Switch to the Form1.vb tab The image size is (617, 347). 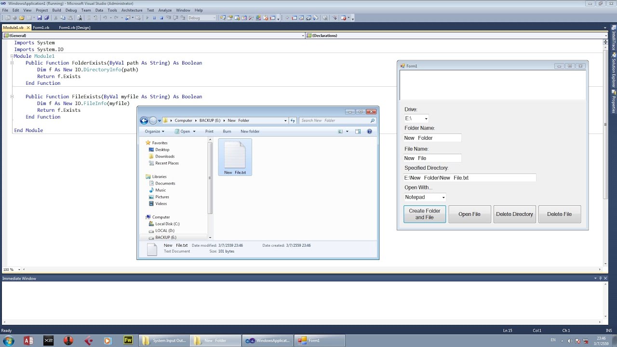pos(41,27)
